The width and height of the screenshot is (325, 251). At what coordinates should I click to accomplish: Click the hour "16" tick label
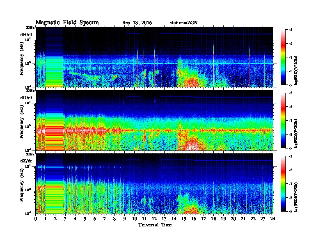(194, 219)
